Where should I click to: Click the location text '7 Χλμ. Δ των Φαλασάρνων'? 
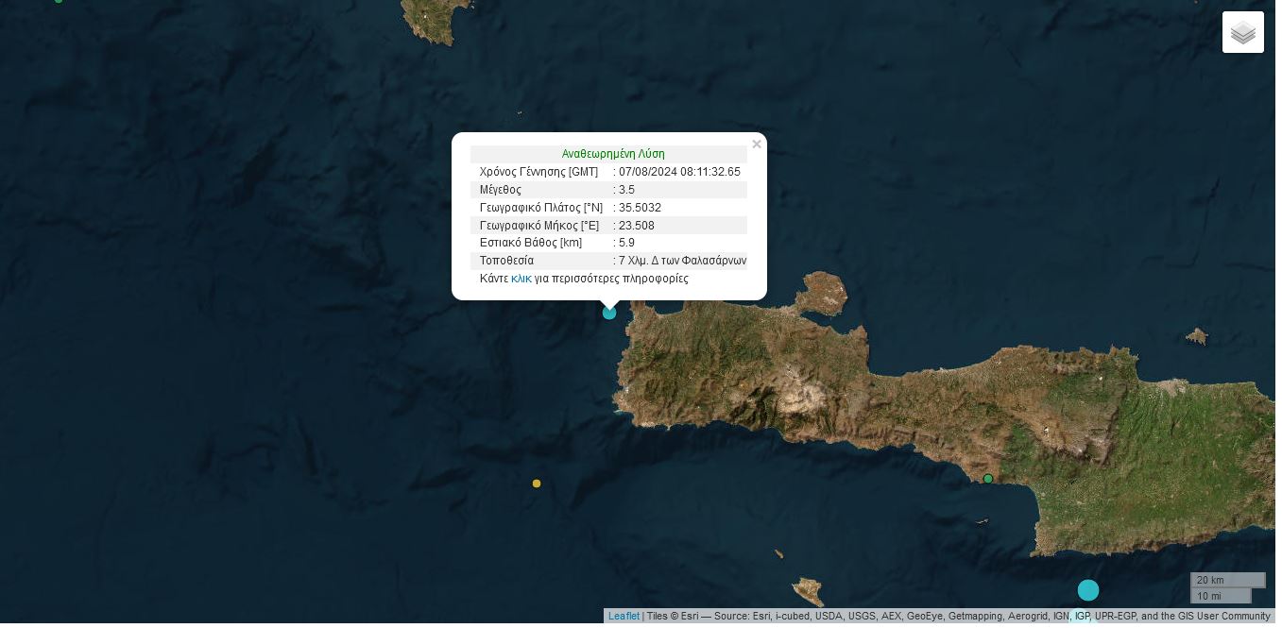[x=682, y=261]
